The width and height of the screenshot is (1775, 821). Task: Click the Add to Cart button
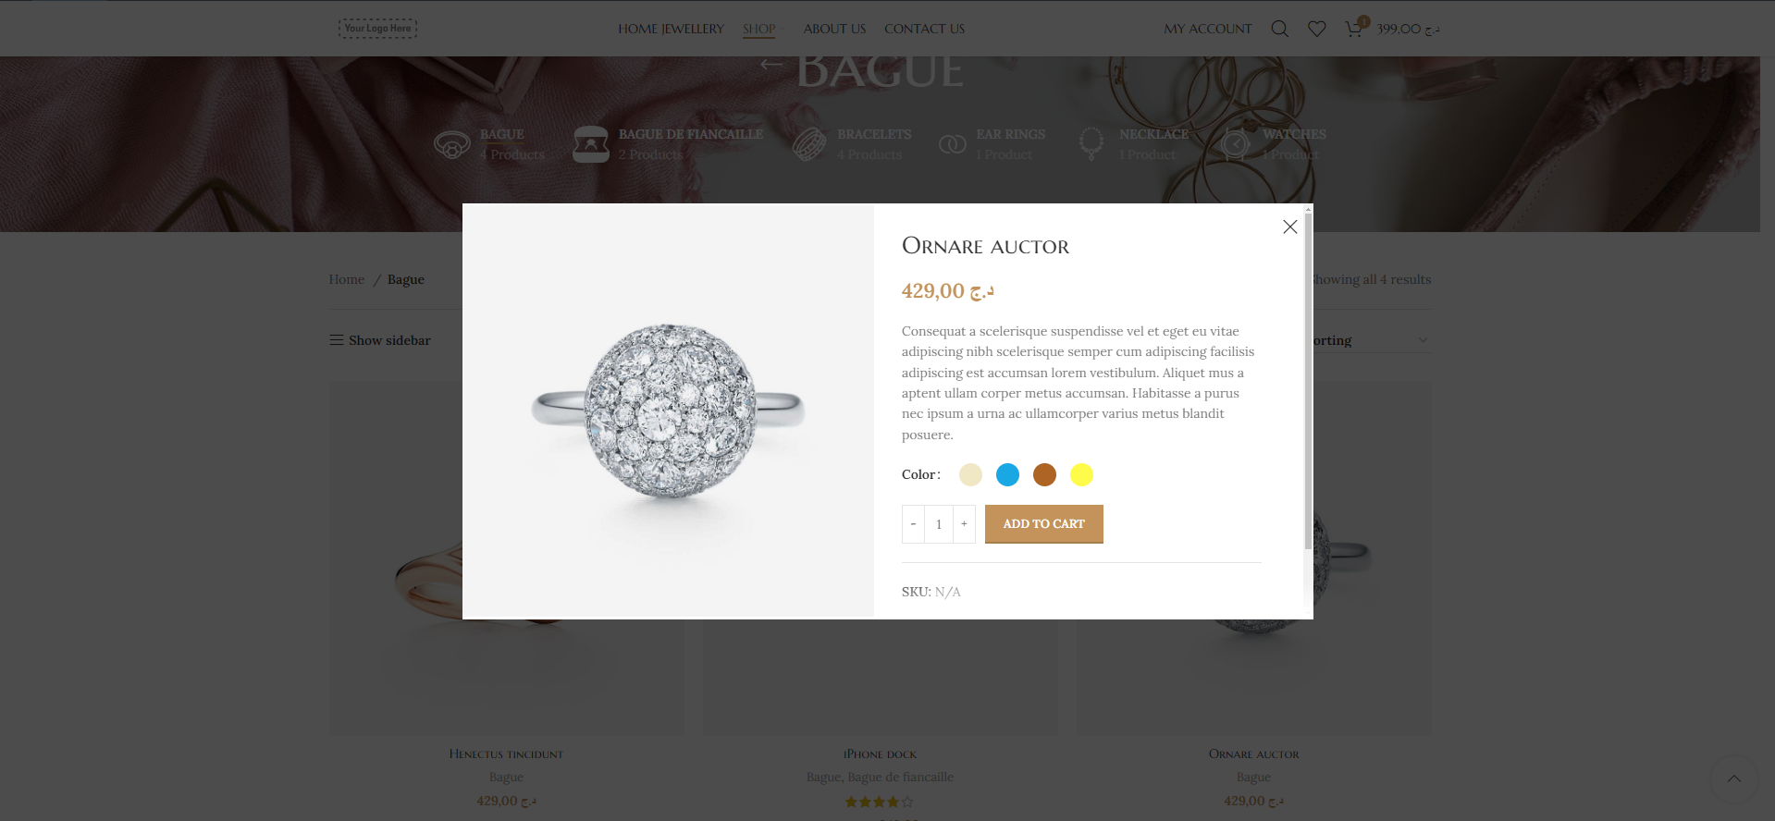click(1044, 524)
